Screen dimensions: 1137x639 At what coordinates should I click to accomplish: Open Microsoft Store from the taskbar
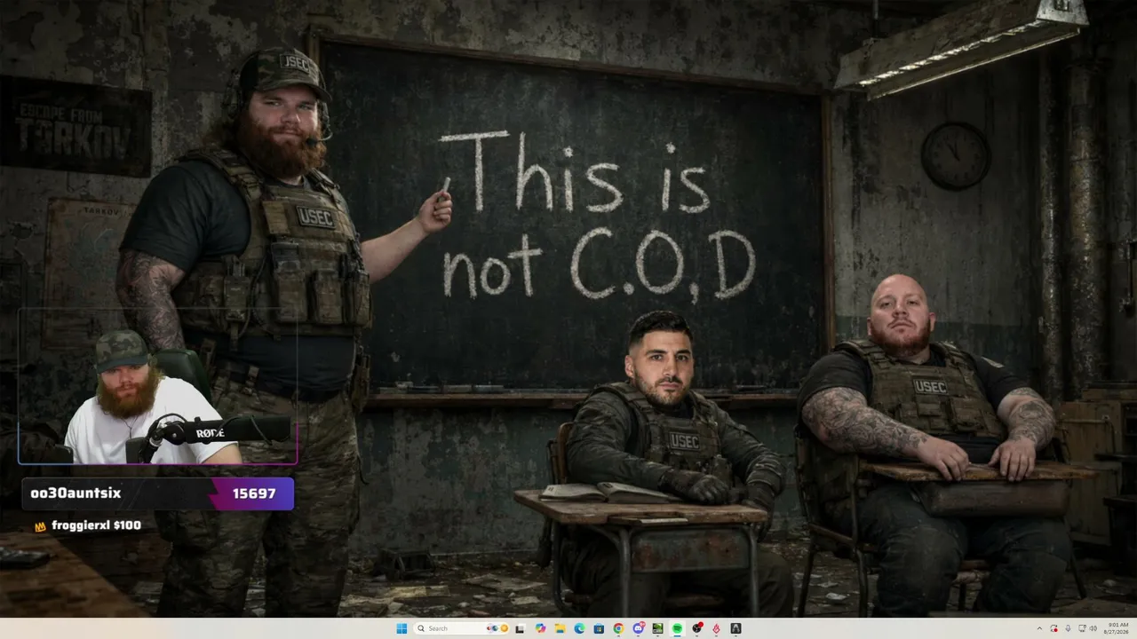coord(599,628)
